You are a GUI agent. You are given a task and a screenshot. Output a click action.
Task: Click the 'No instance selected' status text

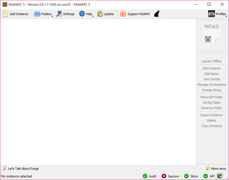click(x=16, y=176)
